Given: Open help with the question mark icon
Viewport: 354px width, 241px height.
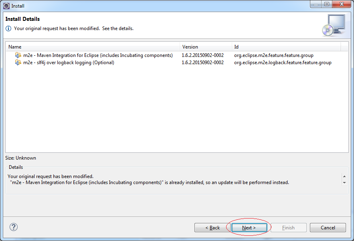Looking at the screenshot, I should point(14,227).
